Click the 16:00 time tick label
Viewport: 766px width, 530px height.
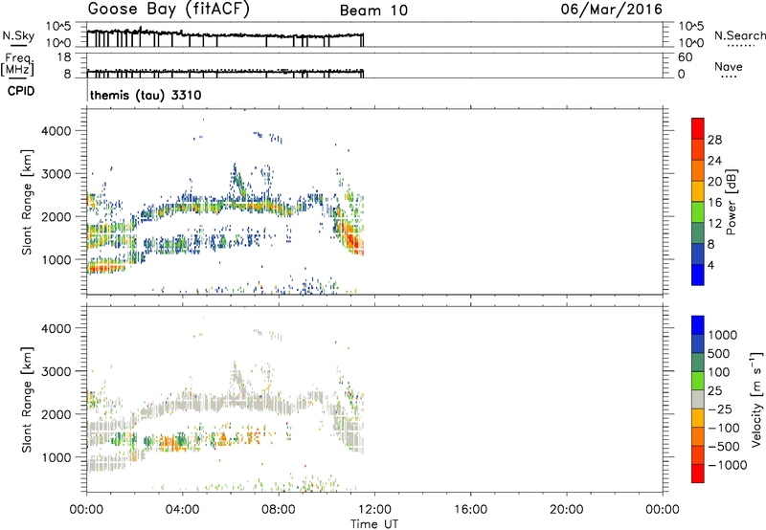click(x=470, y=510)
